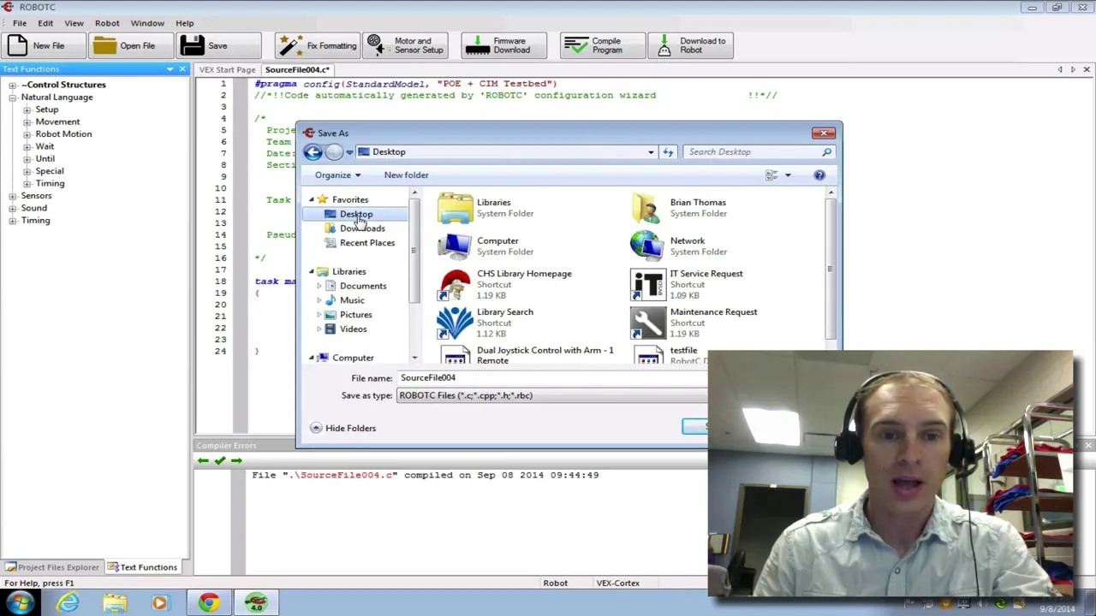The height and width of the screenshot is (616, 1096).
Task: Expand the Movement node
Action: (27, 122)
